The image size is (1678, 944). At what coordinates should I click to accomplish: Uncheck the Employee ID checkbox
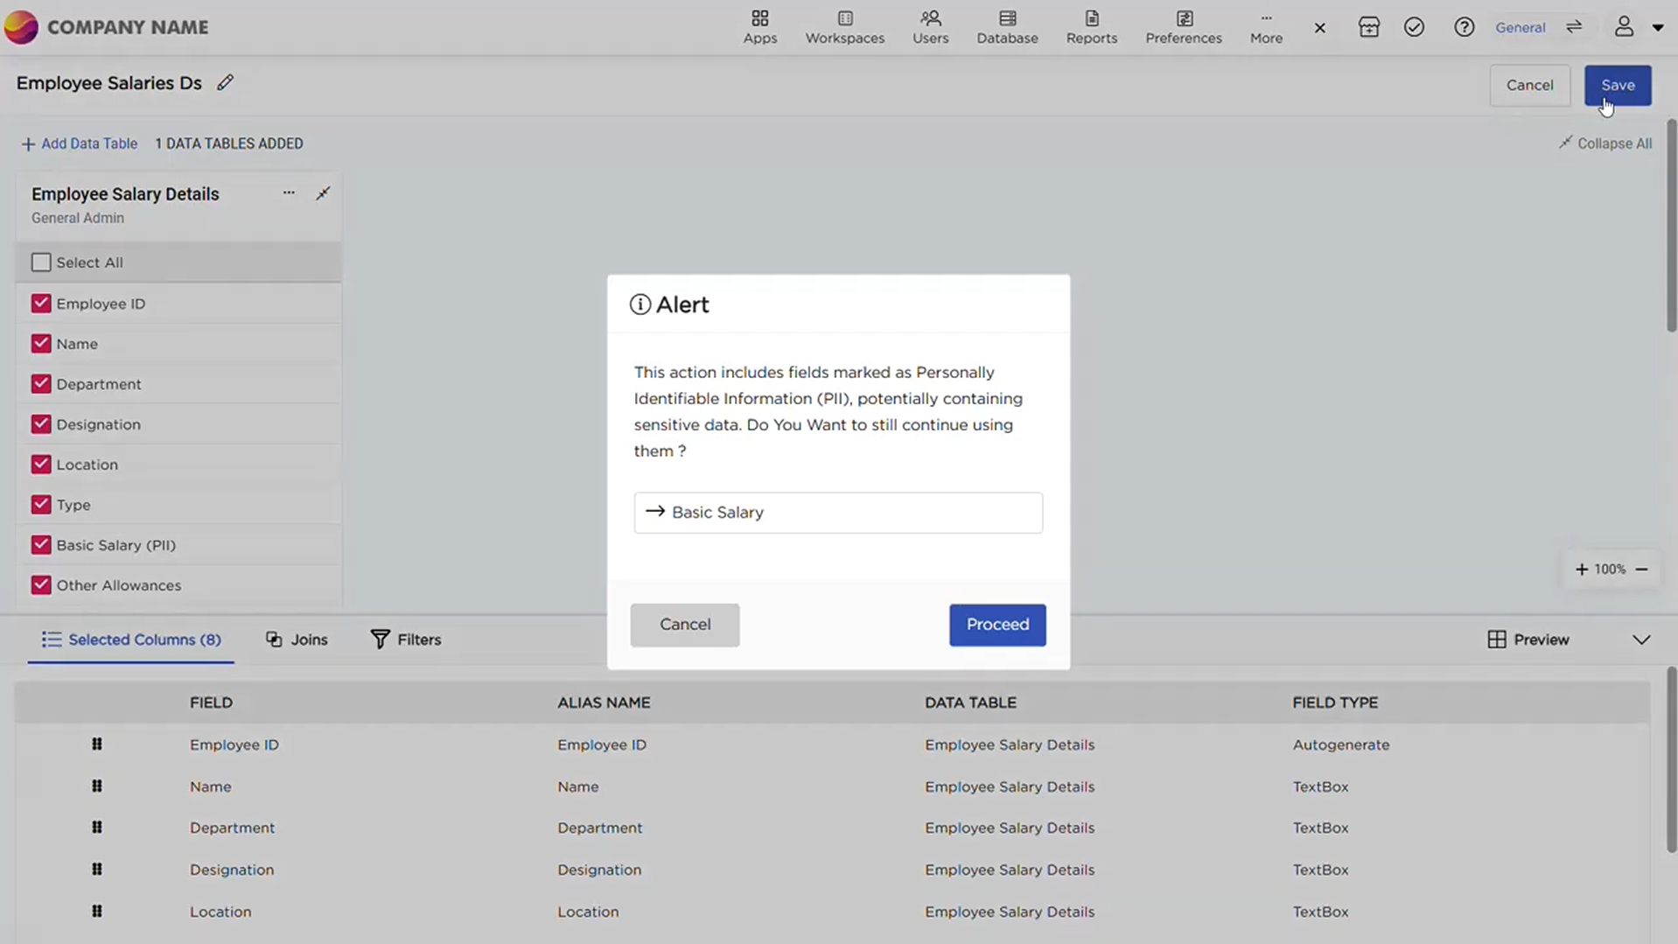tap(41, 304)
